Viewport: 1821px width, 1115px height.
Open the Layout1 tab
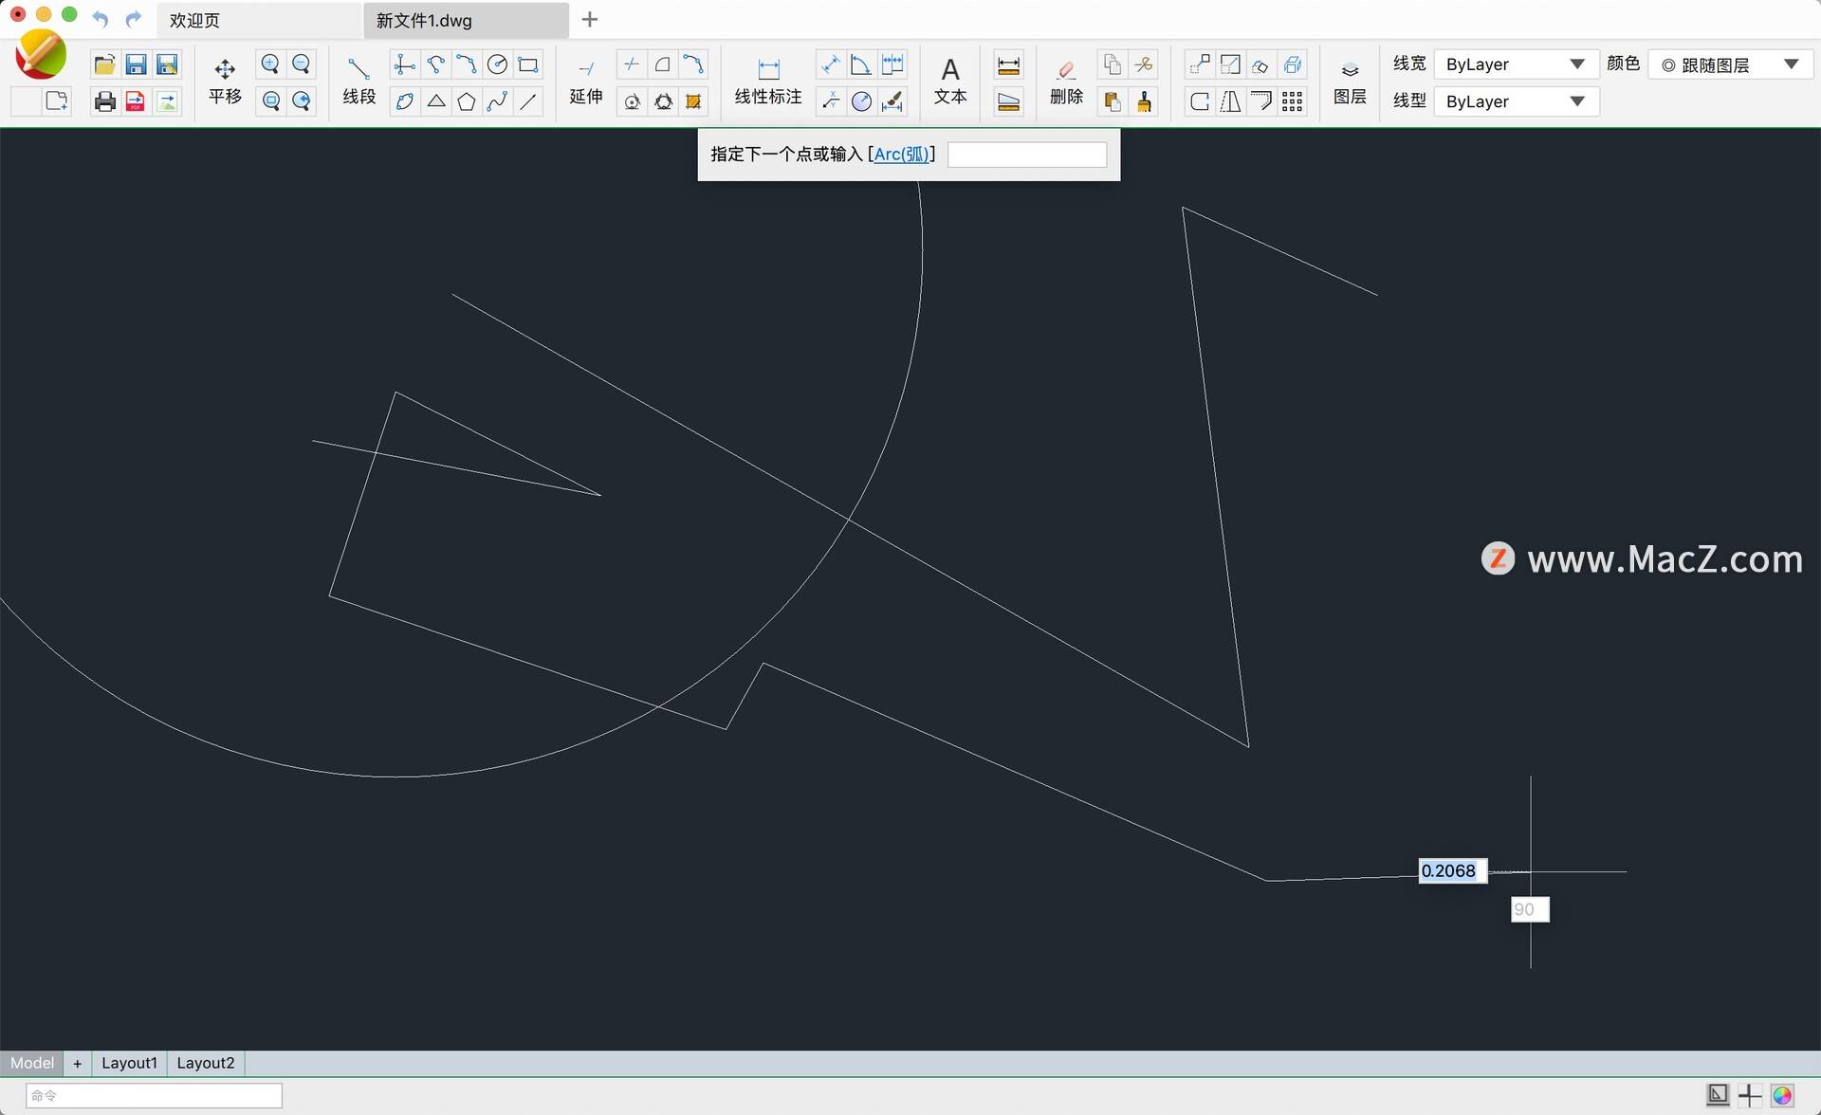tap(129, 1063)
